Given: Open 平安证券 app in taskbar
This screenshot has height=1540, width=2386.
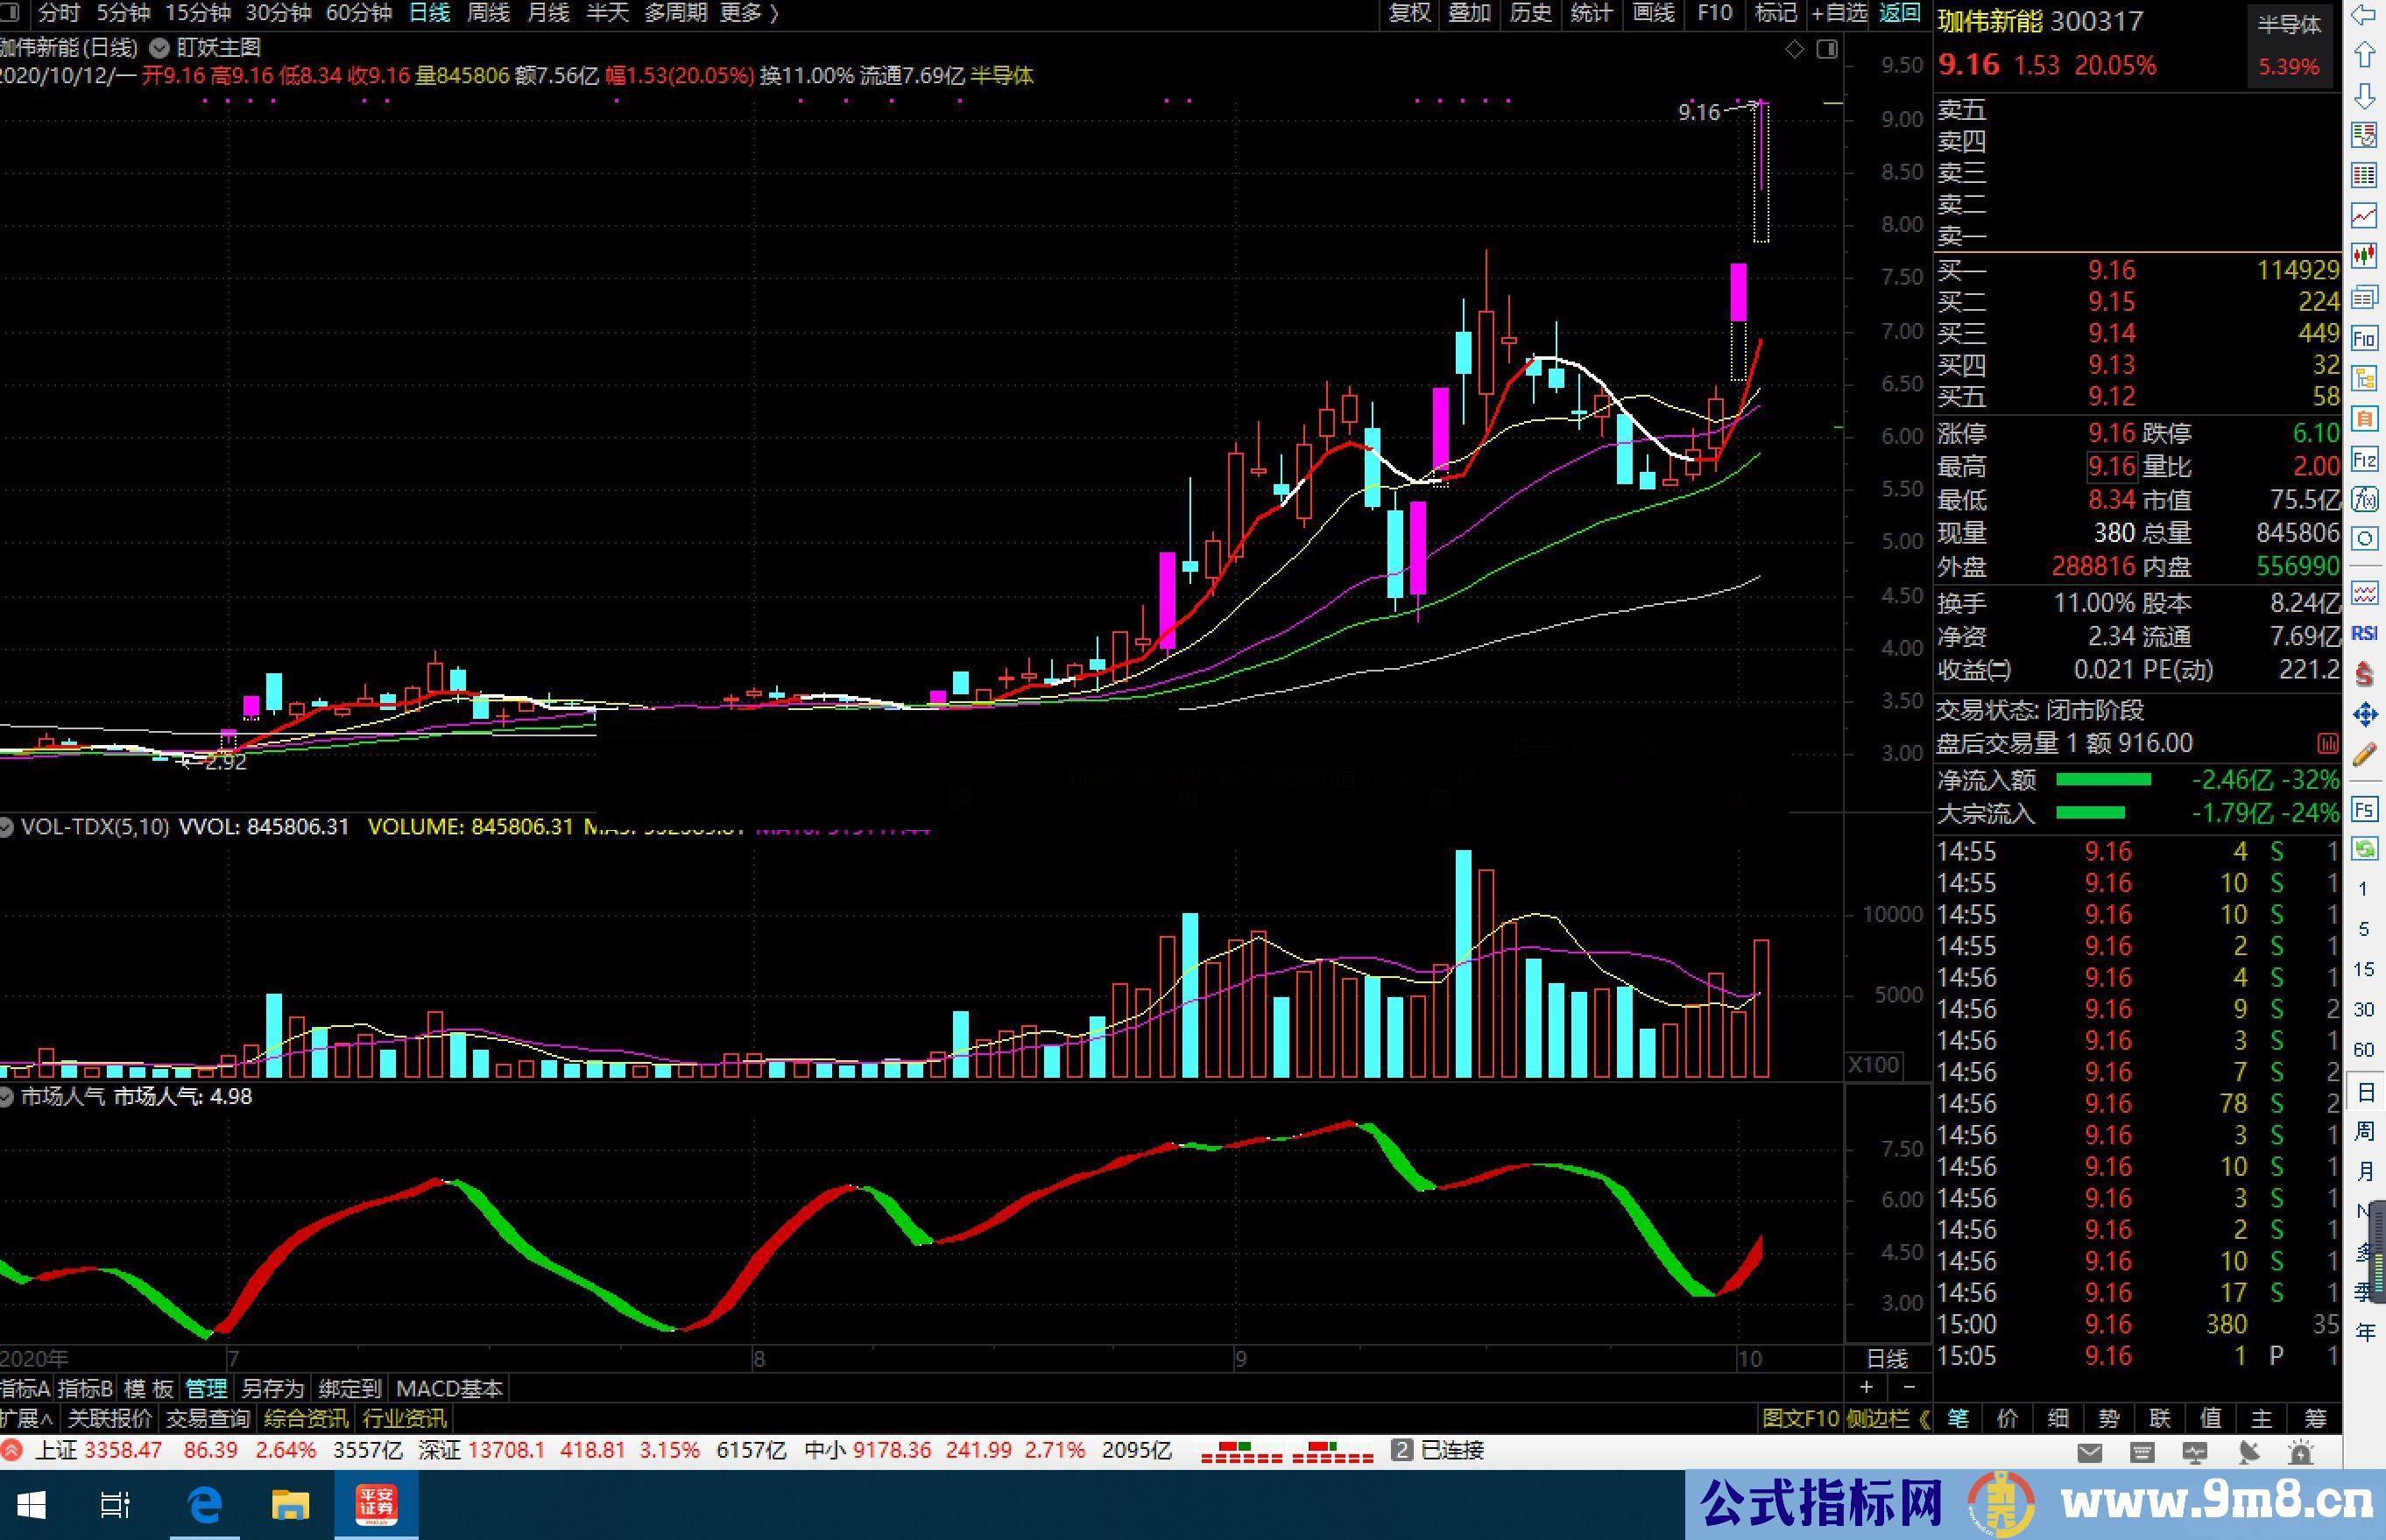Looking at the screenshot, I should (378, 1504).
